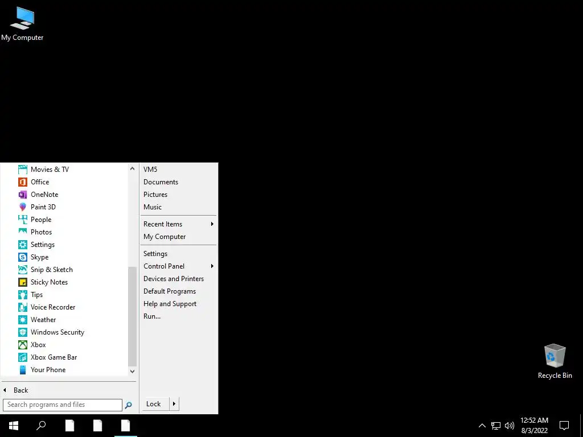Image resolution: width=583 pixels, height=437 pixels.
Task: Open Pictures from the start menu
Action: [155, 195]
